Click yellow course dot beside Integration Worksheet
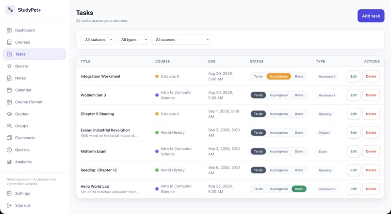 (157, 76)
